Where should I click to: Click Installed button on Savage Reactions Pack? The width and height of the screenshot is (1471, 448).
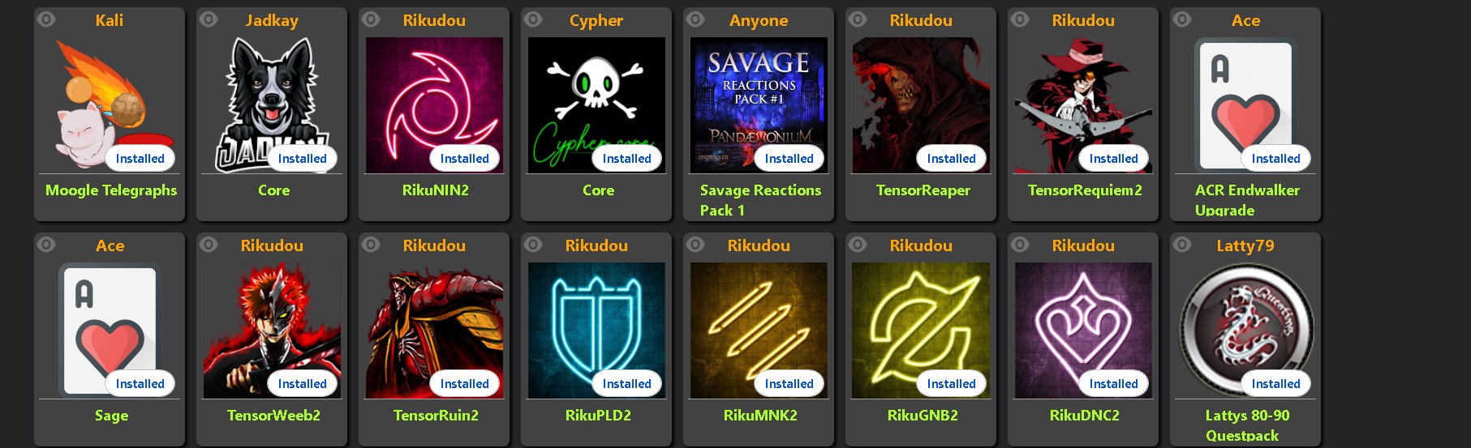[x=789, y=159]
